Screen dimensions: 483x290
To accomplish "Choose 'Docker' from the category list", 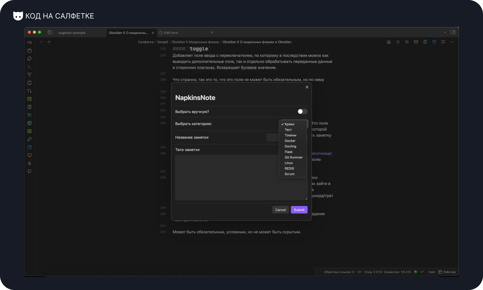I will pyautogui.click(x=293, y=141).
